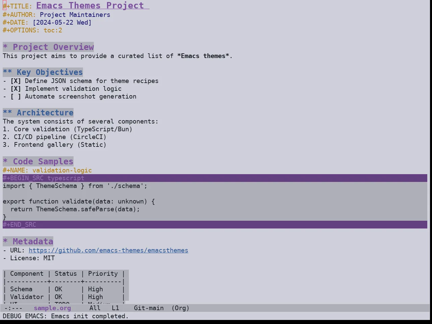This screenshot has height=324, width=432.
Task: Click the 'Key Objectives' heading text
Action: (x=50, y=72)
